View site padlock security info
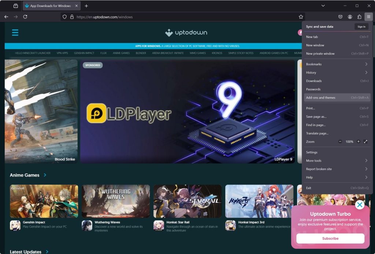The image size is (375, 254). coord(72,17)
